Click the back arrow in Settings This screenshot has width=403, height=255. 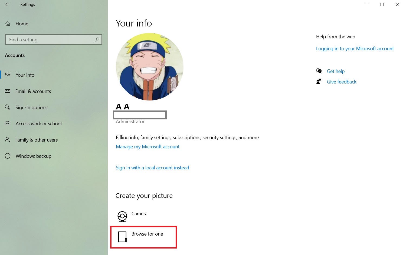pyautogui.click(x=7, y=4)
